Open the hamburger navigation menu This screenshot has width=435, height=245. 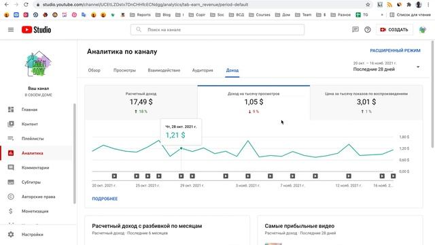(x=11, y=30)
